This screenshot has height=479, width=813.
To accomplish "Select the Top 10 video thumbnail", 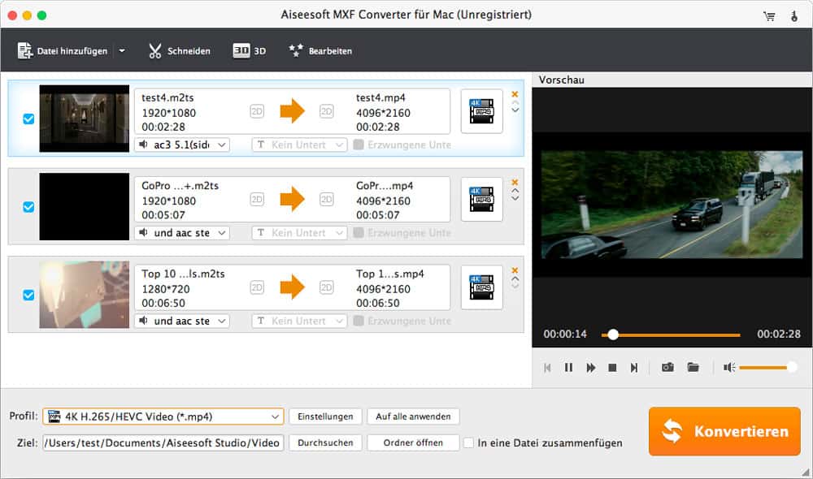I will point(84,295).
